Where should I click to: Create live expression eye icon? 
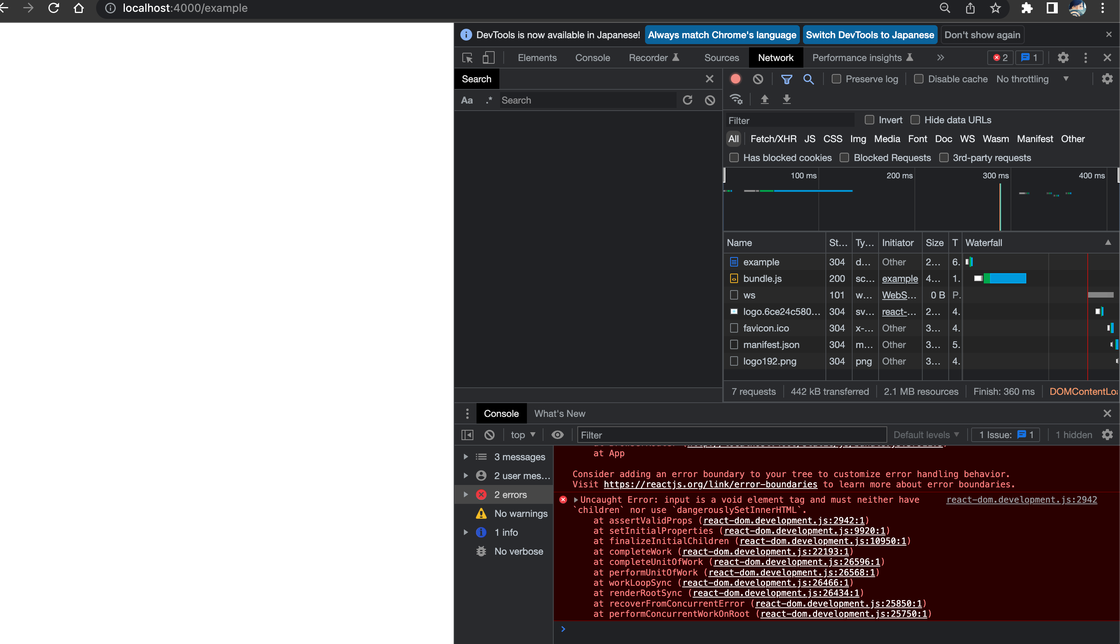click(558, 435)
